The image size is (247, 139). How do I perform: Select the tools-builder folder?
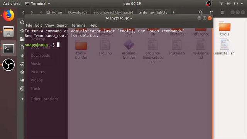81,49
